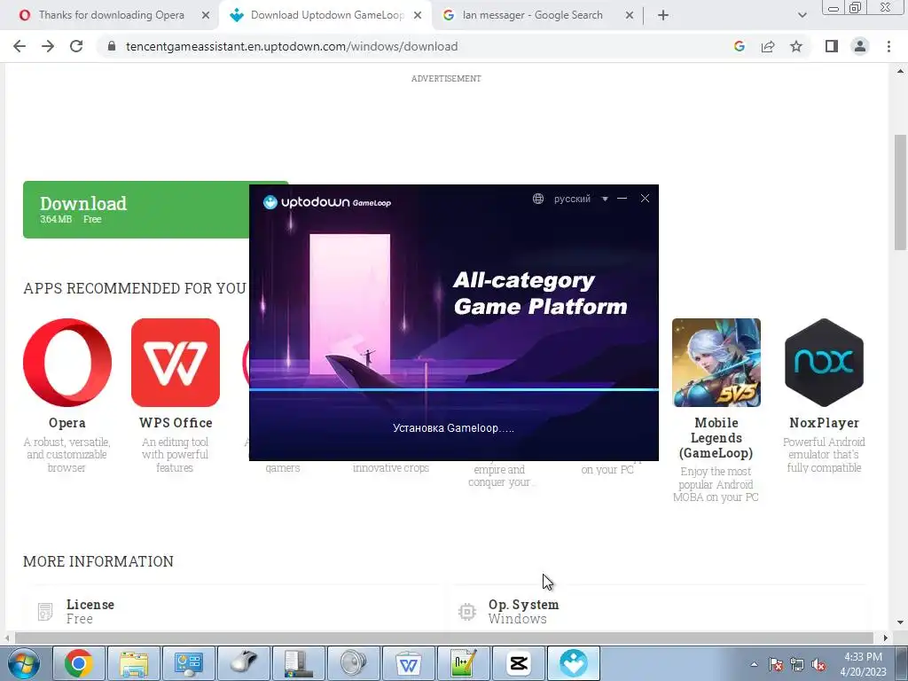Image resolution: width=908 pixels, height=681 pixels.
Task: Click the scroll-right arrow of horizontal scrollbar
Action: click(885, 638)
